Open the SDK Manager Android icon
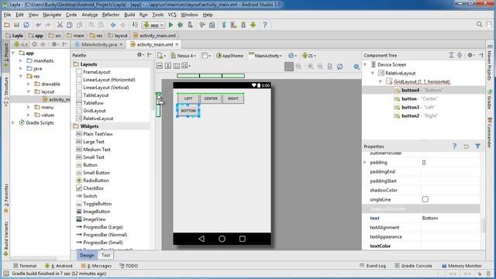This screenshot has width=496, height=279. [253, 25]
